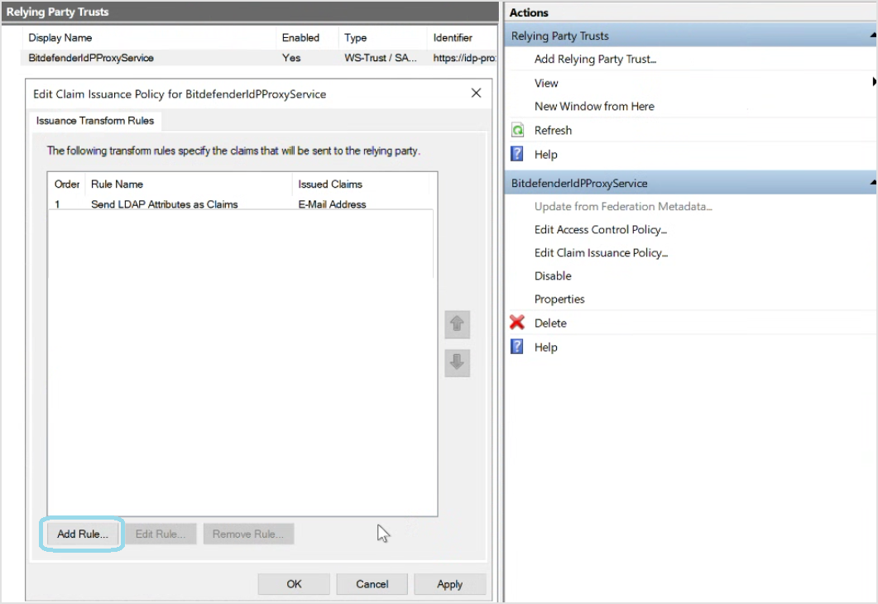Select the Issuance Transform Rules tab
This screenshot has height=604, width=878.
(95, 120)
